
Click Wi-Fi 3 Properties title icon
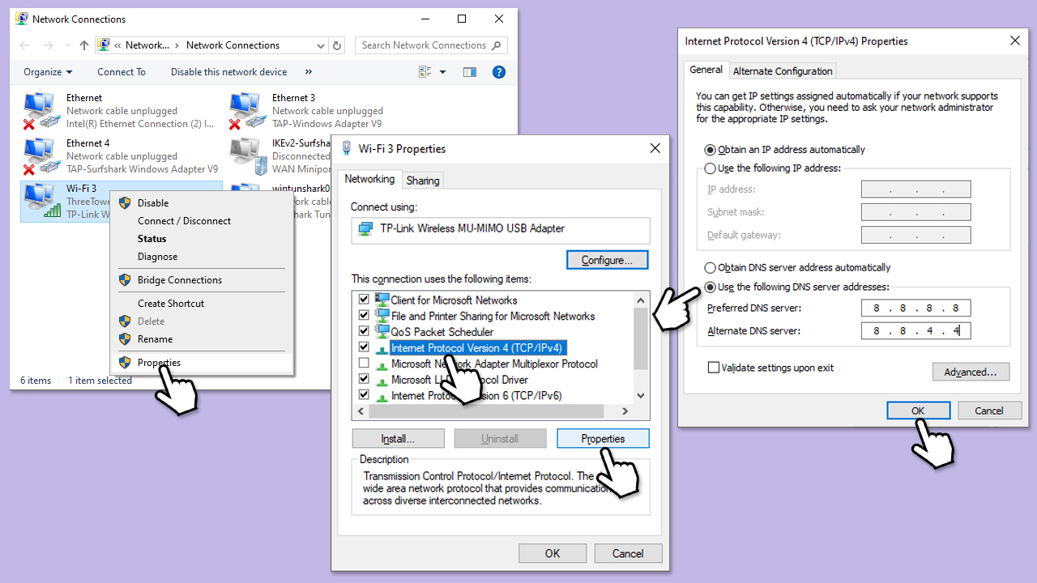click(347, 148)
